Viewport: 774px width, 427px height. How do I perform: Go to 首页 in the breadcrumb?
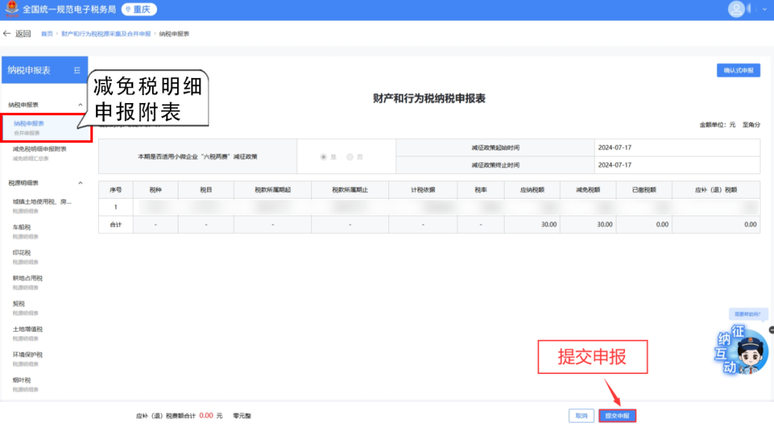[x=47, y=34]
